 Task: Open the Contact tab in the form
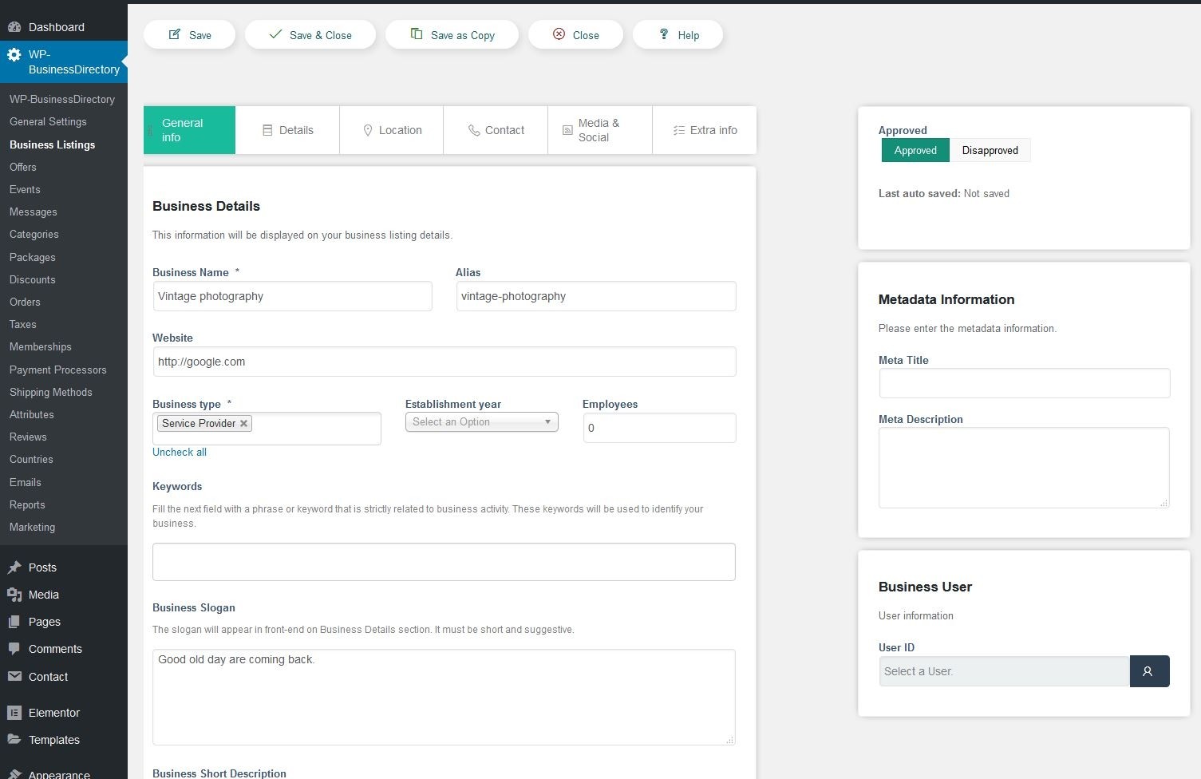click(496, 130)
